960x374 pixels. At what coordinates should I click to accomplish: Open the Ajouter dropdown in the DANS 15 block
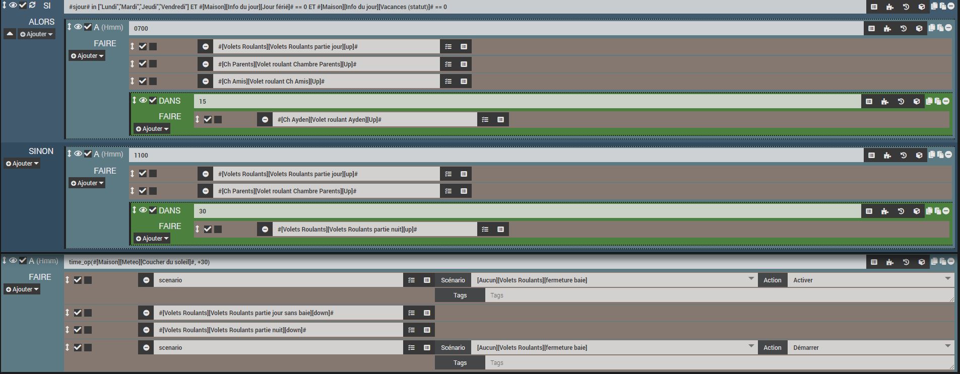(x=152, y=129)
